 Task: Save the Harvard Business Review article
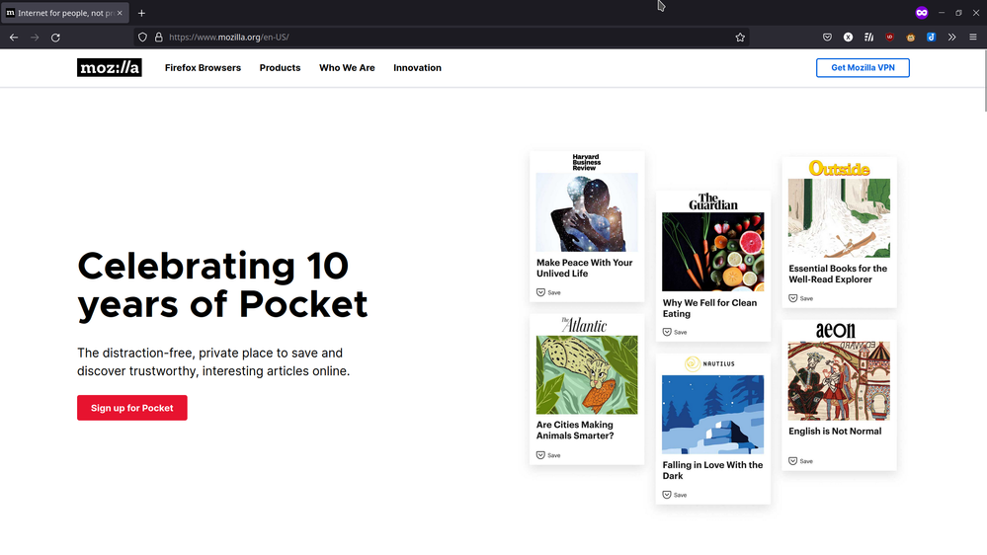pos(548,292)
